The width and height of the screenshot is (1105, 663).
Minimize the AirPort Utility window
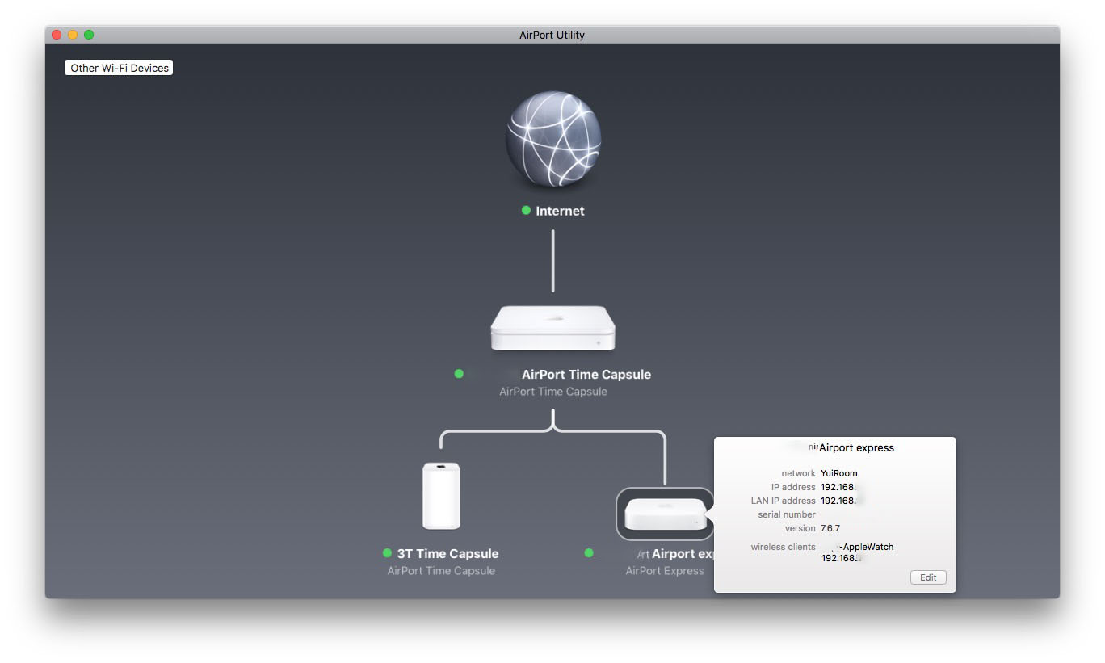pos(73,35)
